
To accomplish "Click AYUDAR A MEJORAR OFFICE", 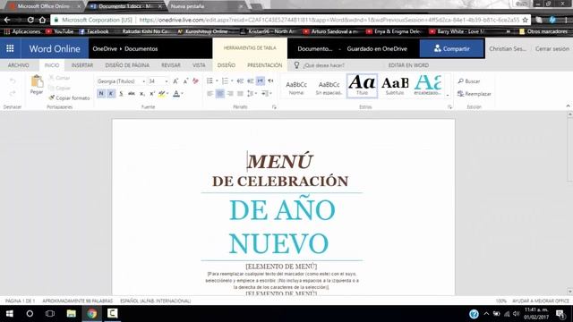I will pos(541,301).
